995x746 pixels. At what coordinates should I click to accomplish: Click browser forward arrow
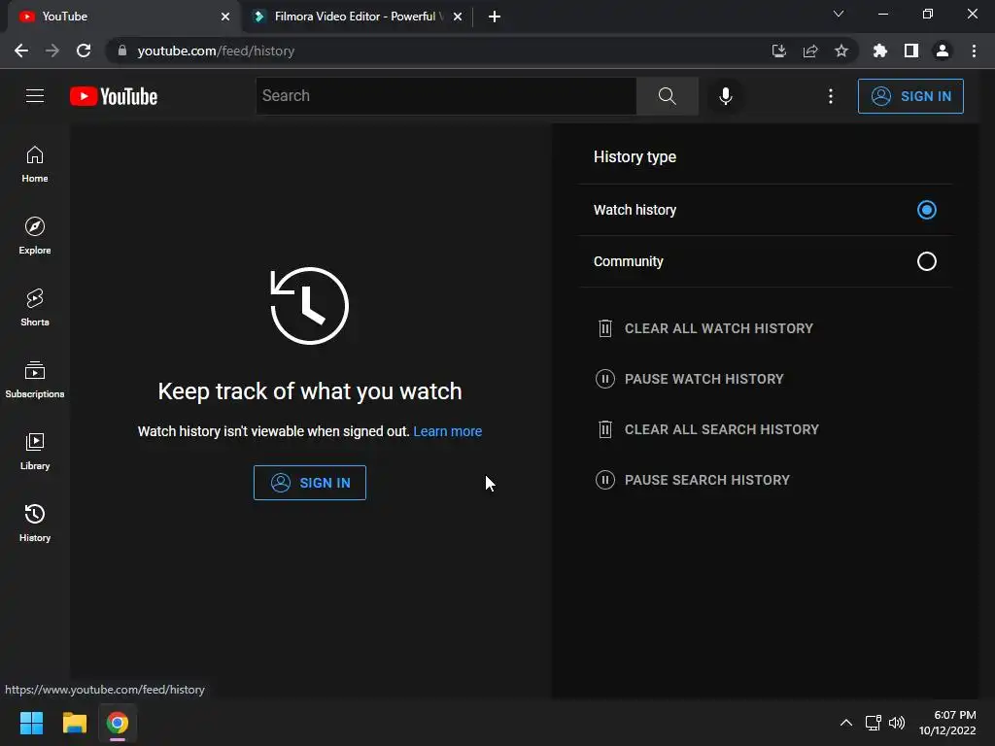[52, 51]
